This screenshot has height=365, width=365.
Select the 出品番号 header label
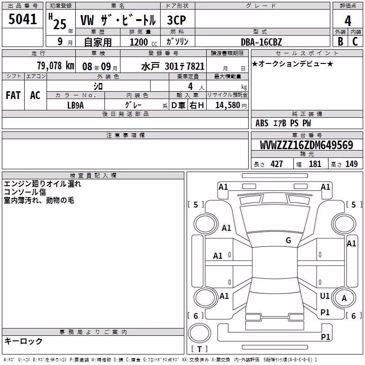point(22,6)
